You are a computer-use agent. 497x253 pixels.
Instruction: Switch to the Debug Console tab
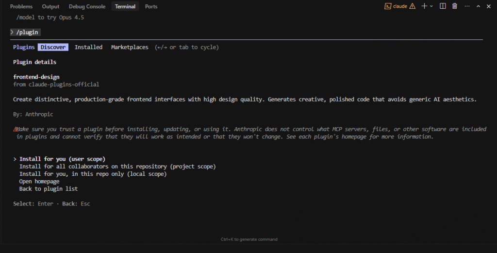click(x=87, y=6)
